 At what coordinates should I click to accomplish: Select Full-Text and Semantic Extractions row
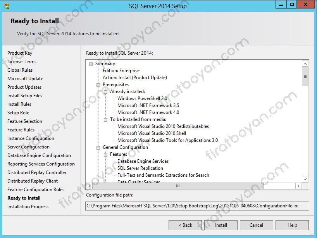point(163,175)
